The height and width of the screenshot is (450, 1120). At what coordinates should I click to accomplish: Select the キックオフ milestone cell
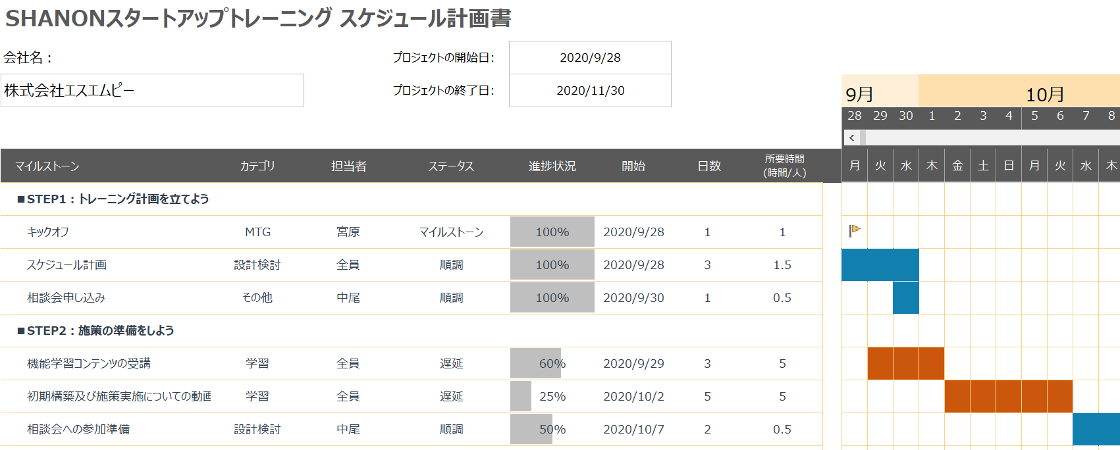pos(47,232)
